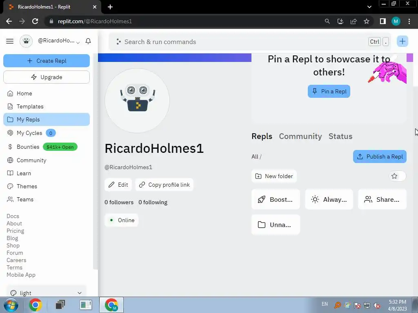Click Copy profile link button
The width and height of the screenshot is (418, 313).
(x=165, y=185)
